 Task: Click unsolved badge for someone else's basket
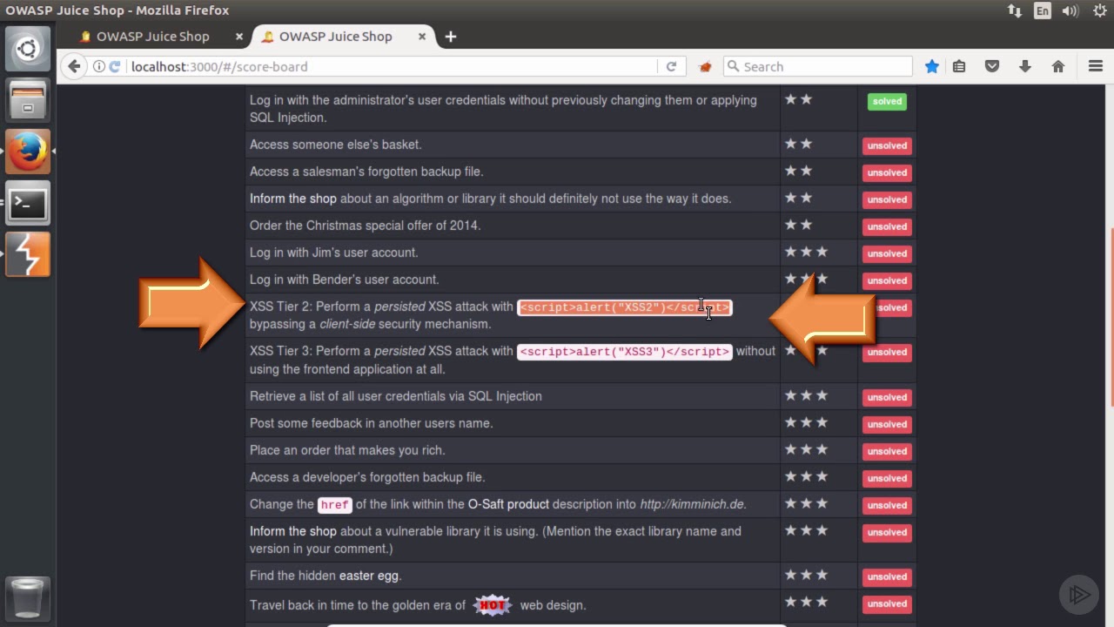click(x=887, y=145)
